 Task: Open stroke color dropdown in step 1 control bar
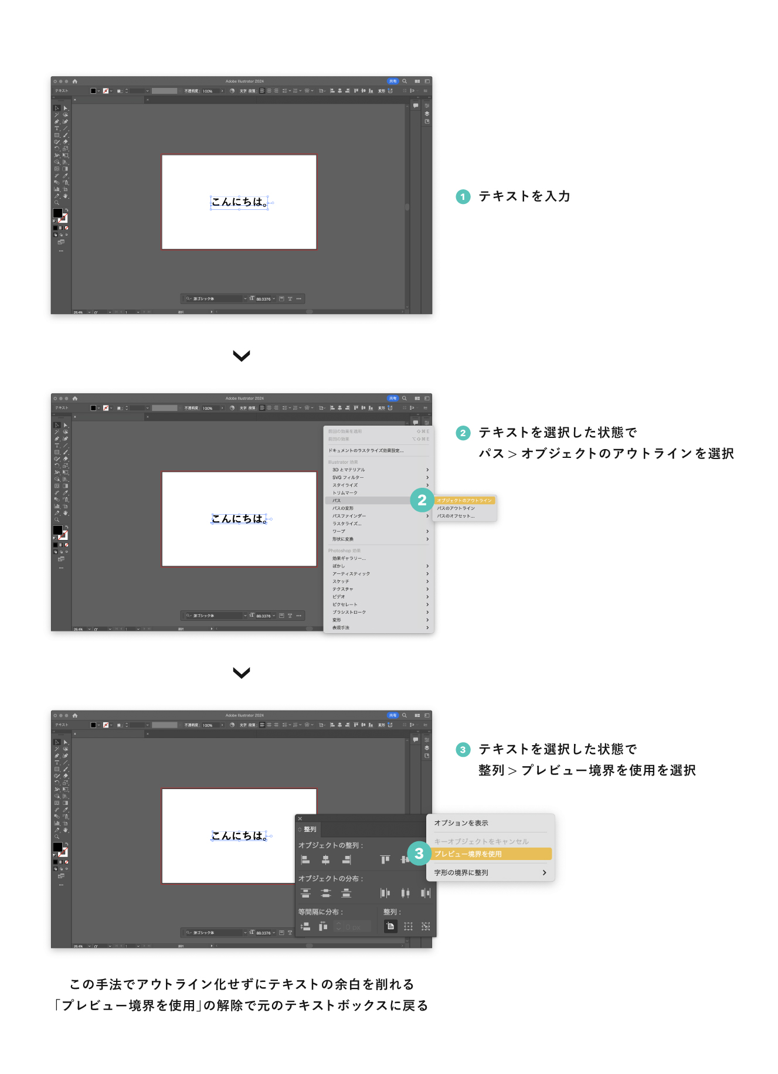(111, 91)
